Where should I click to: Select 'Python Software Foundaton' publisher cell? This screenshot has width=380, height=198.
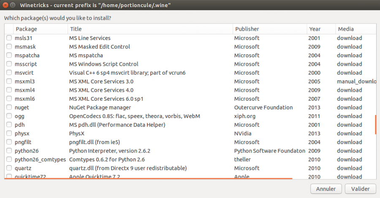click(x=269, y=151)
